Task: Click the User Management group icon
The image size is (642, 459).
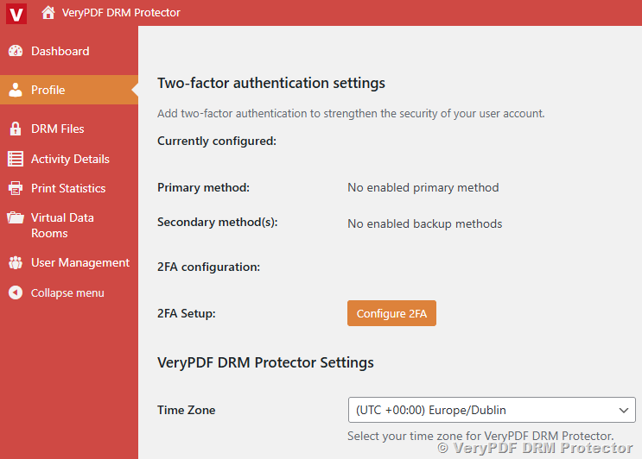Action: pyautogui.click(x=16, y=262)
